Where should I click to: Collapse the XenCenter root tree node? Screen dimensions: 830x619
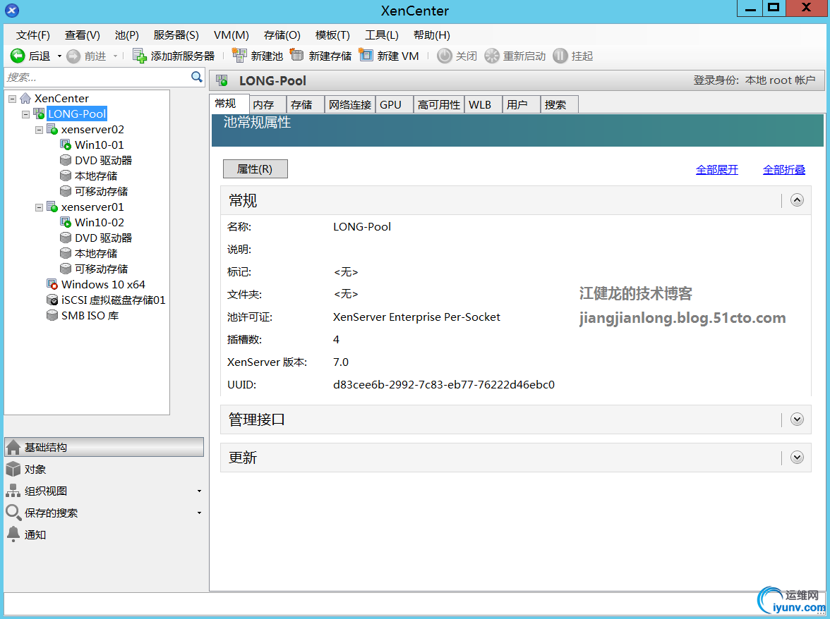[x=12, y=98]
